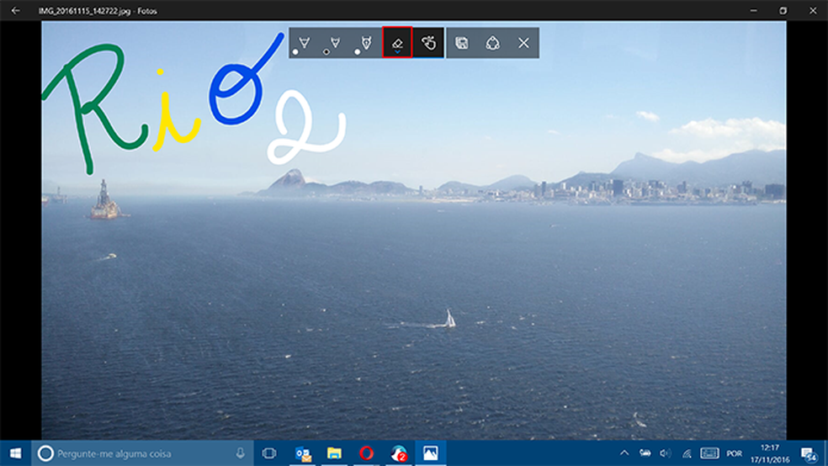Screen dimensions: 828x466
Task: Open the taskbar app with badge 2
Action: pos(399,453)
